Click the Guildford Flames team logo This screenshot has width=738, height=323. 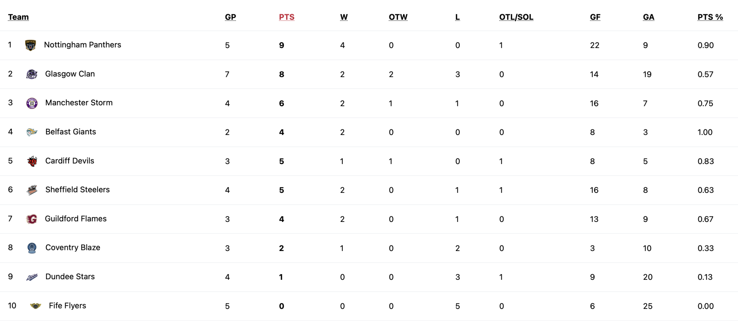pos(32,219)
